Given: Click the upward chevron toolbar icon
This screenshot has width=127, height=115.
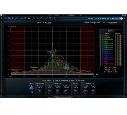Looking at the screenshot, I should tap(22, 18).
